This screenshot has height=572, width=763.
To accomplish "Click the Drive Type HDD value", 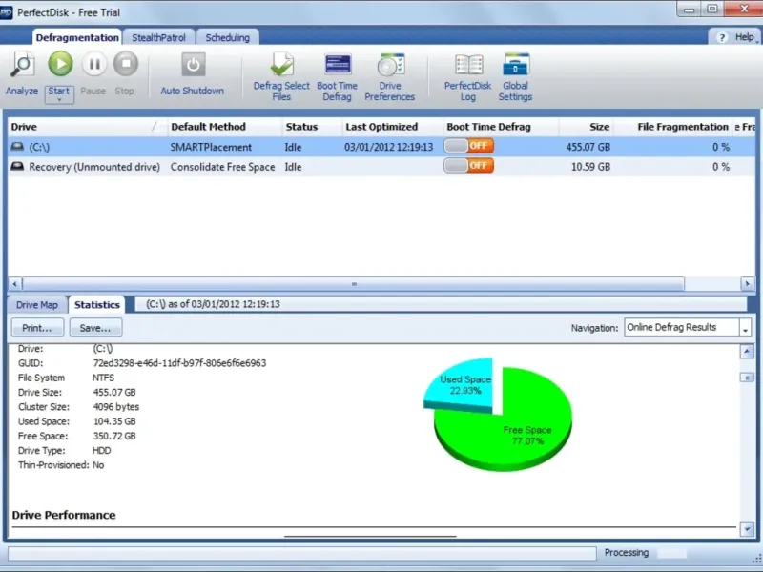I will tap(102, 450).
